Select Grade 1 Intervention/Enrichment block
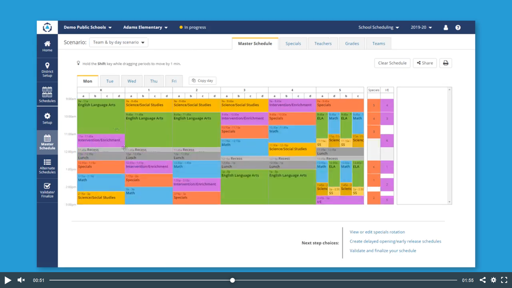Screen dimensions: 512x288 point(149,167)
